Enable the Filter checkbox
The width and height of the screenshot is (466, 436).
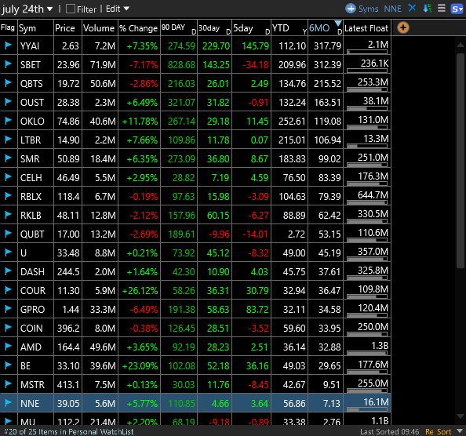(71, 9)
